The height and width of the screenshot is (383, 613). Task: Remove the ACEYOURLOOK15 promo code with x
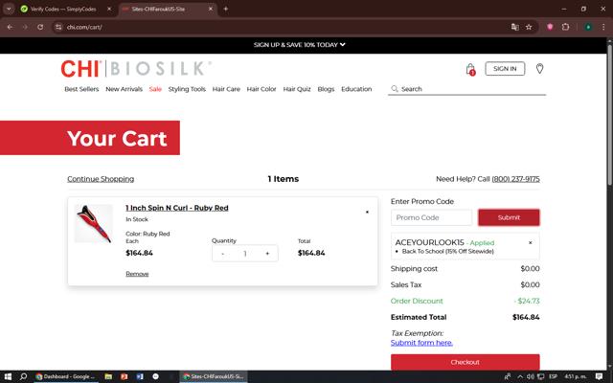point(530,242)
